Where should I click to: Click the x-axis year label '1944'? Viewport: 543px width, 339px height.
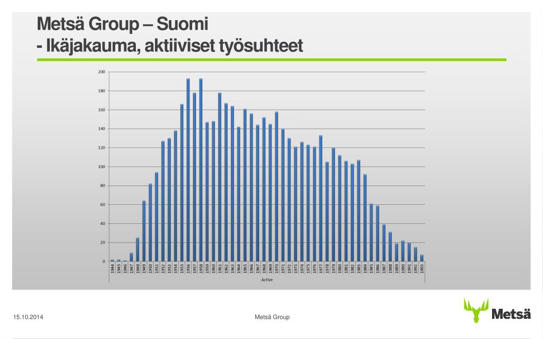click(113, 269)
